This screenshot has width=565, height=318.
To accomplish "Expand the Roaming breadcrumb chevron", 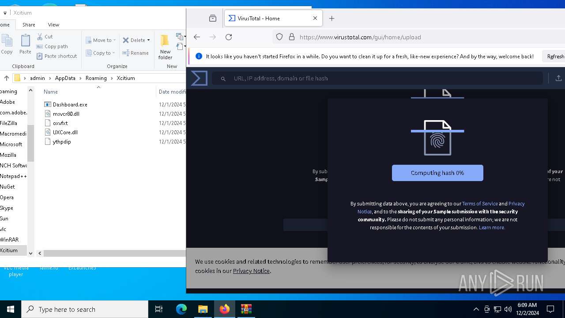I will coord(112,78).
